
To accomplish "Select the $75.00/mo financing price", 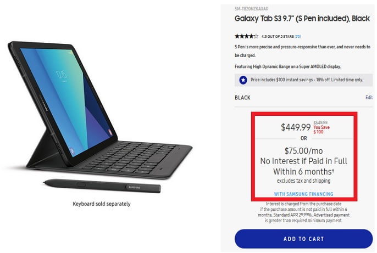I will coord(303,151).
